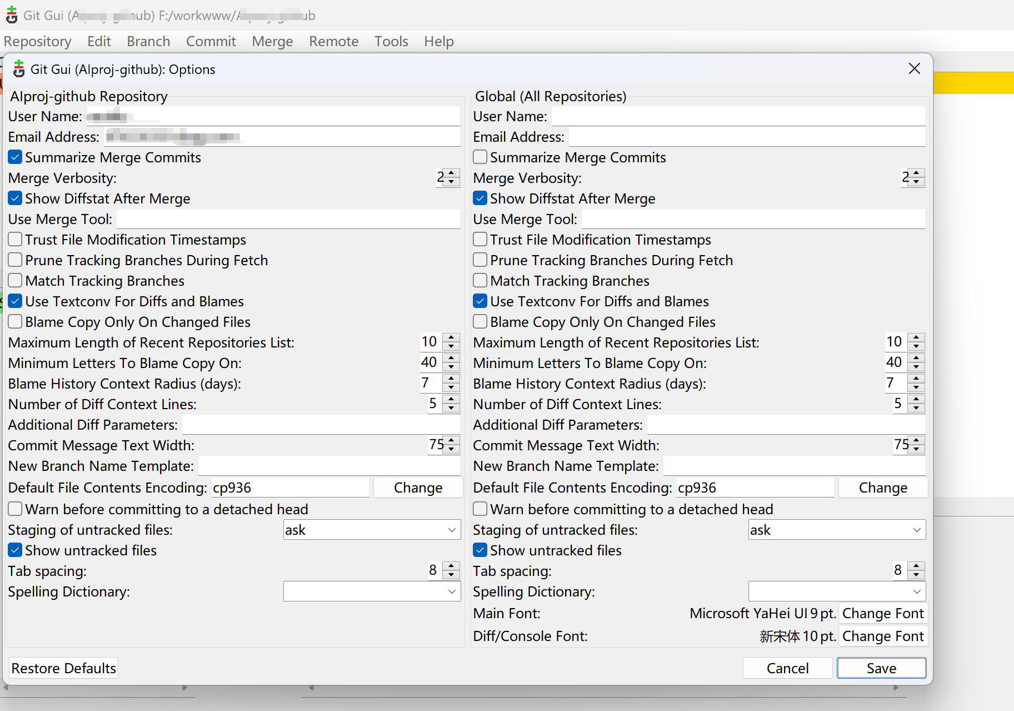Save the options
1014x711 pixels.
881,668
